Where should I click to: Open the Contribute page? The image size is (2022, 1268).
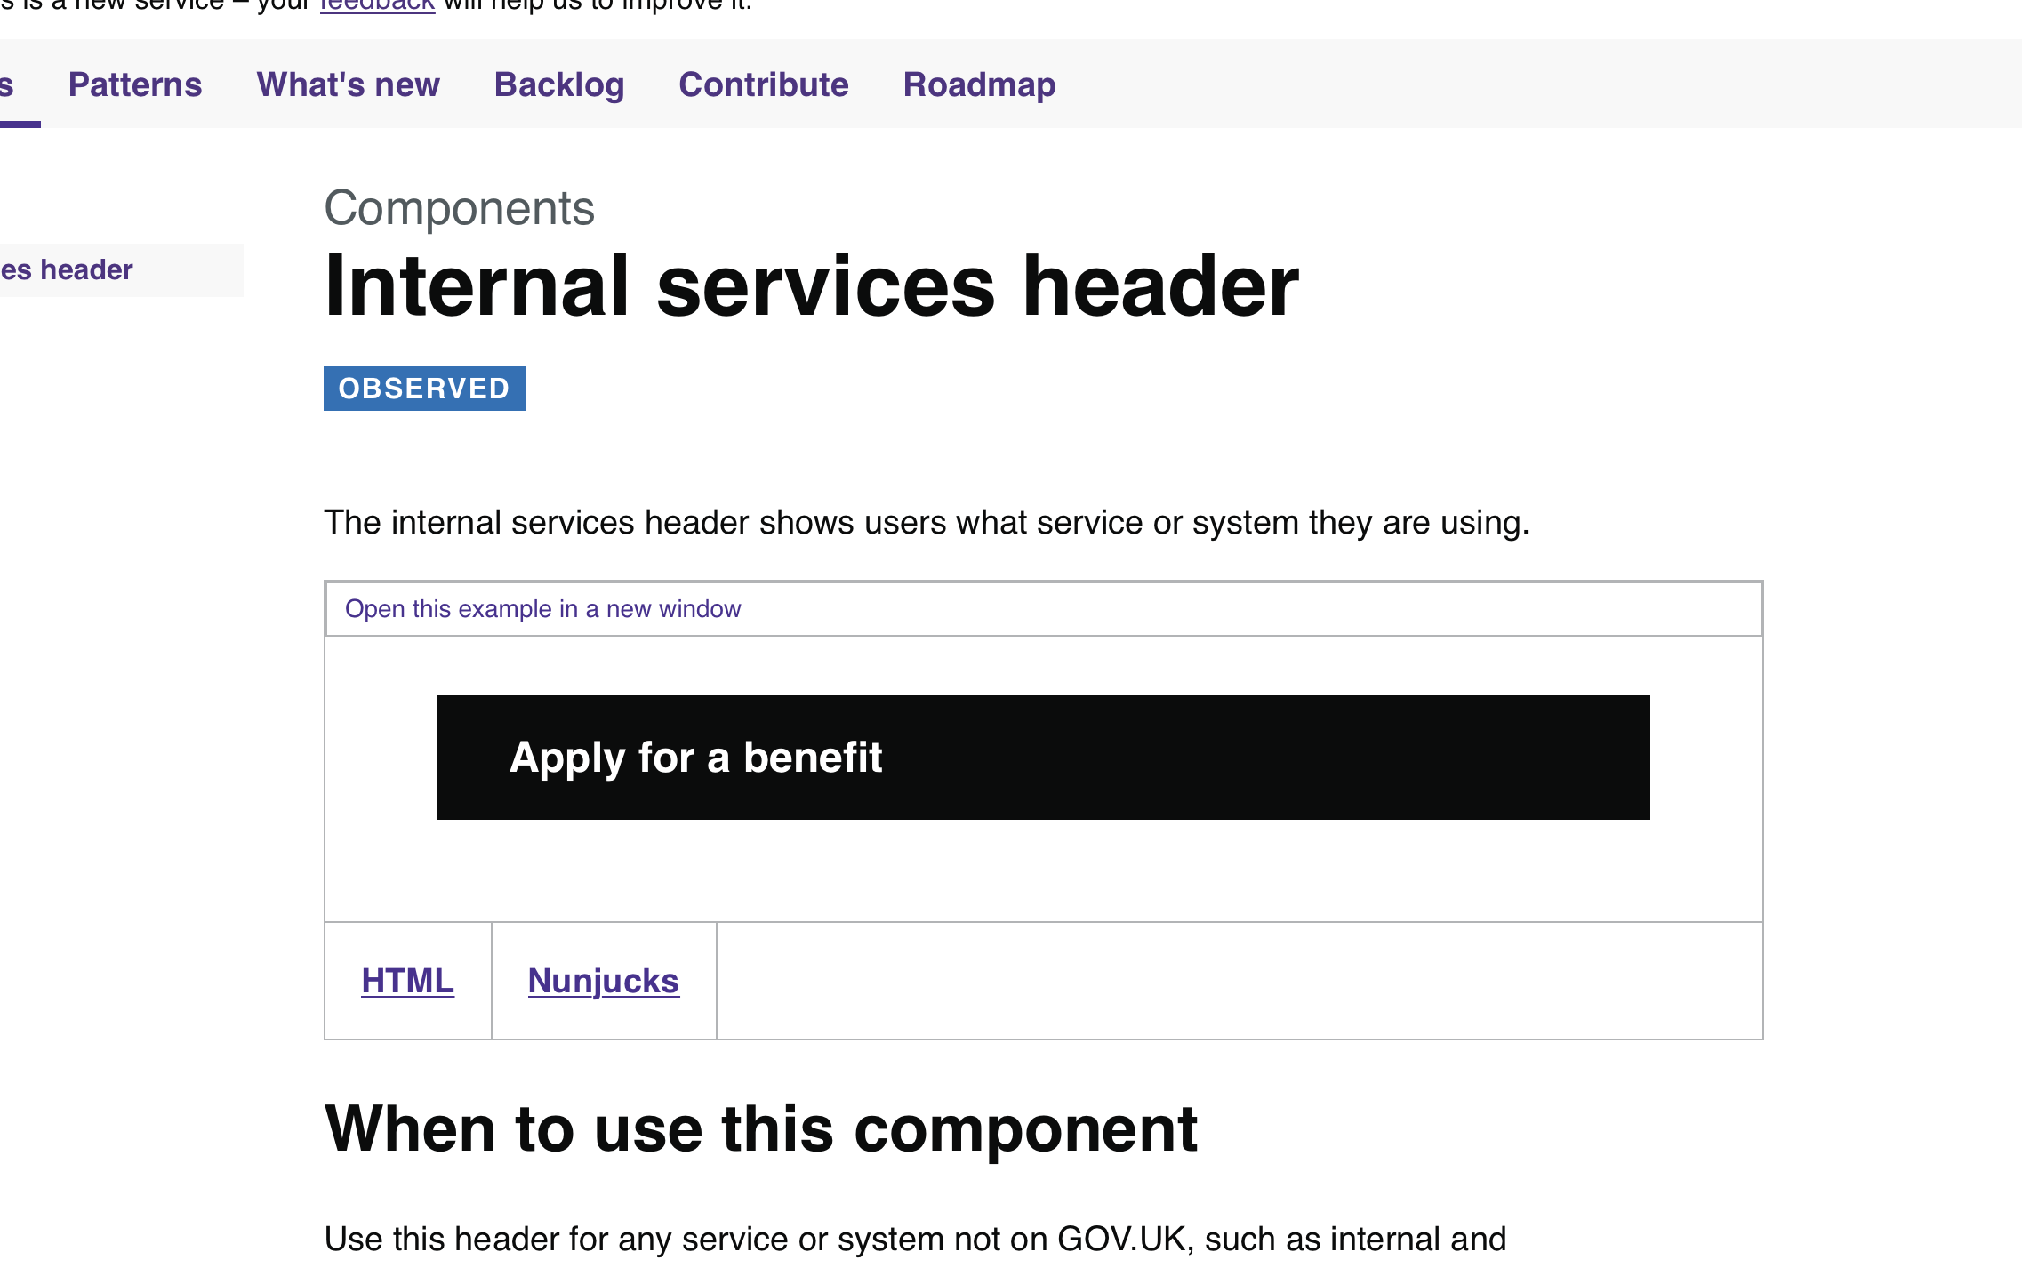pos(764,84)
